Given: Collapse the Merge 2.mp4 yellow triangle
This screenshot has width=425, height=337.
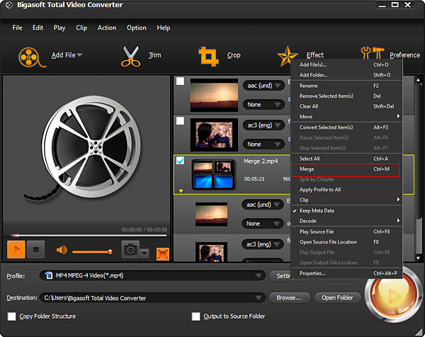Looking at the screenshot, I should (181, 191).
